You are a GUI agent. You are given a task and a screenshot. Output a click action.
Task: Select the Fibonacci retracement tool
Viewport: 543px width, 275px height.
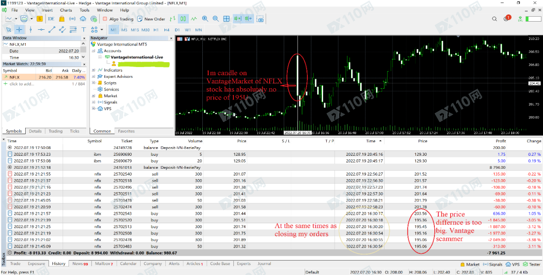[x=73, y=30]
